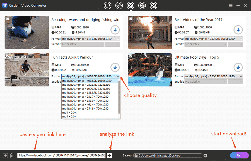
Task: Click the '8.54MB' file size
Action: coord(203,70)
